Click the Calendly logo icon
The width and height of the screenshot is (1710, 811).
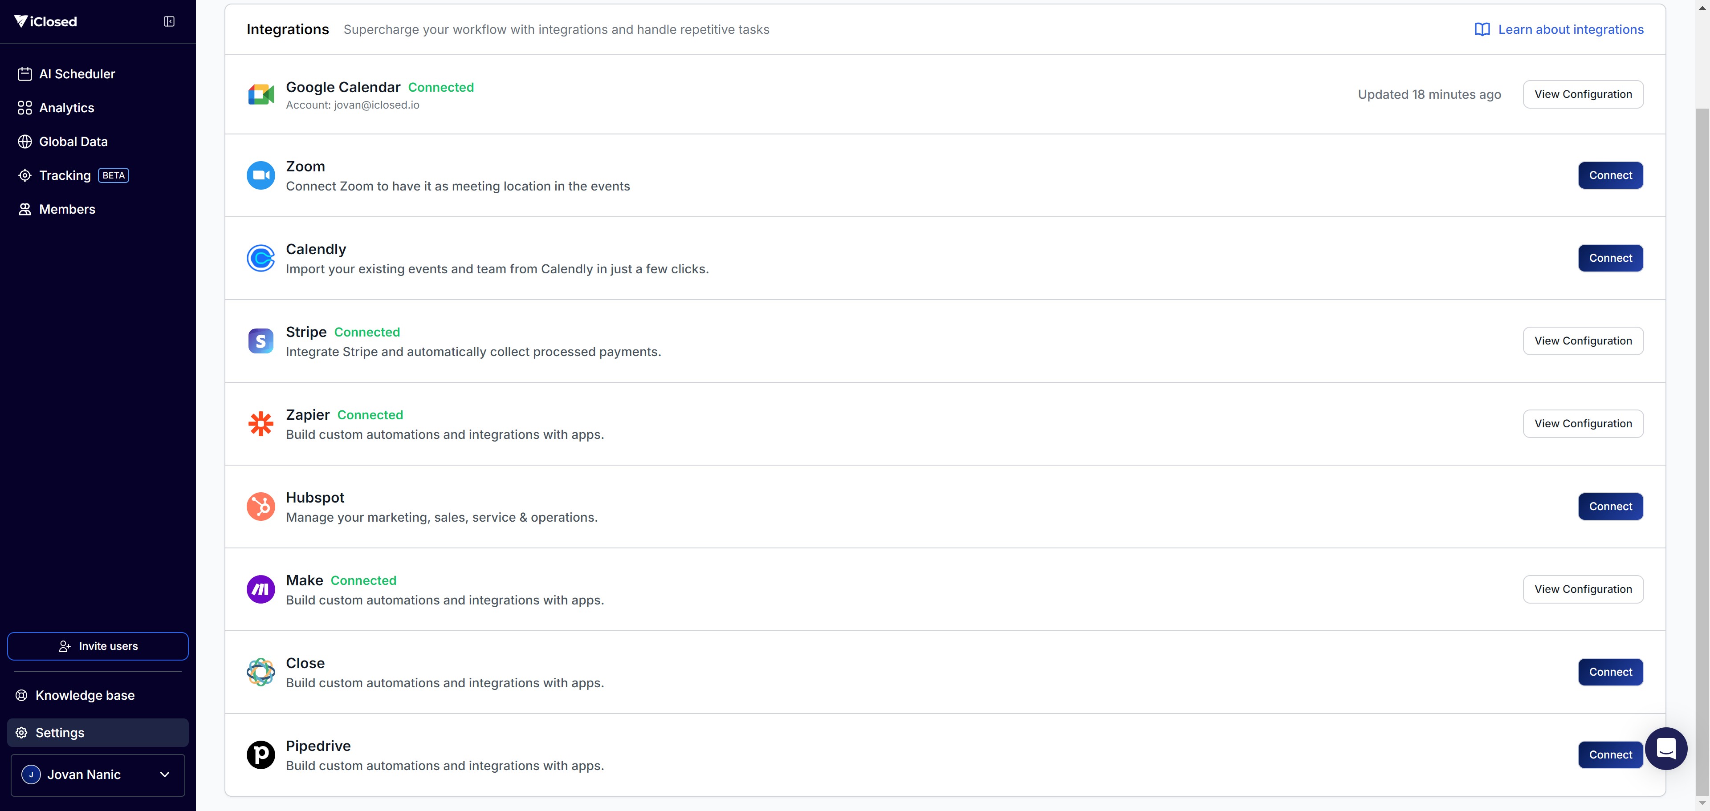(261, 258)
